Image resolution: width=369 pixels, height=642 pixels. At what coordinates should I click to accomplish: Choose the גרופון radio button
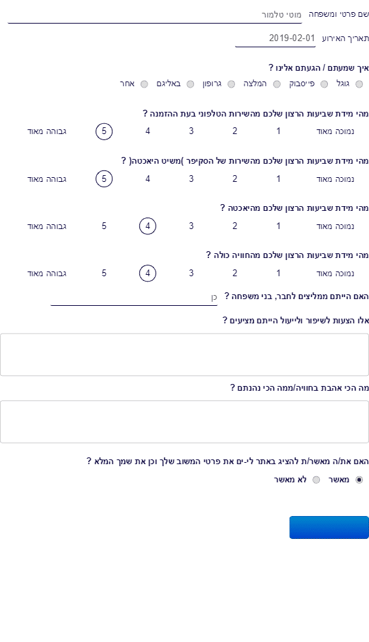click(231, 84)
